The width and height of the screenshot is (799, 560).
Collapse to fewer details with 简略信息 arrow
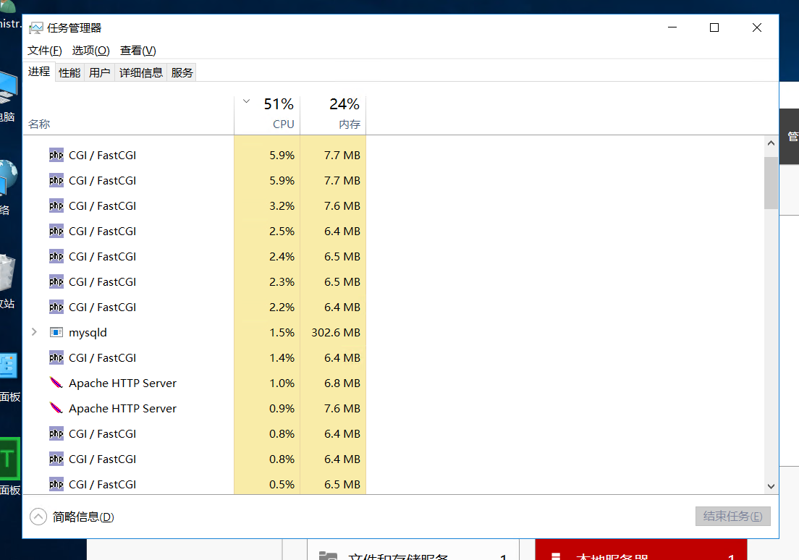pyautogui.click(x=38, y=517)
